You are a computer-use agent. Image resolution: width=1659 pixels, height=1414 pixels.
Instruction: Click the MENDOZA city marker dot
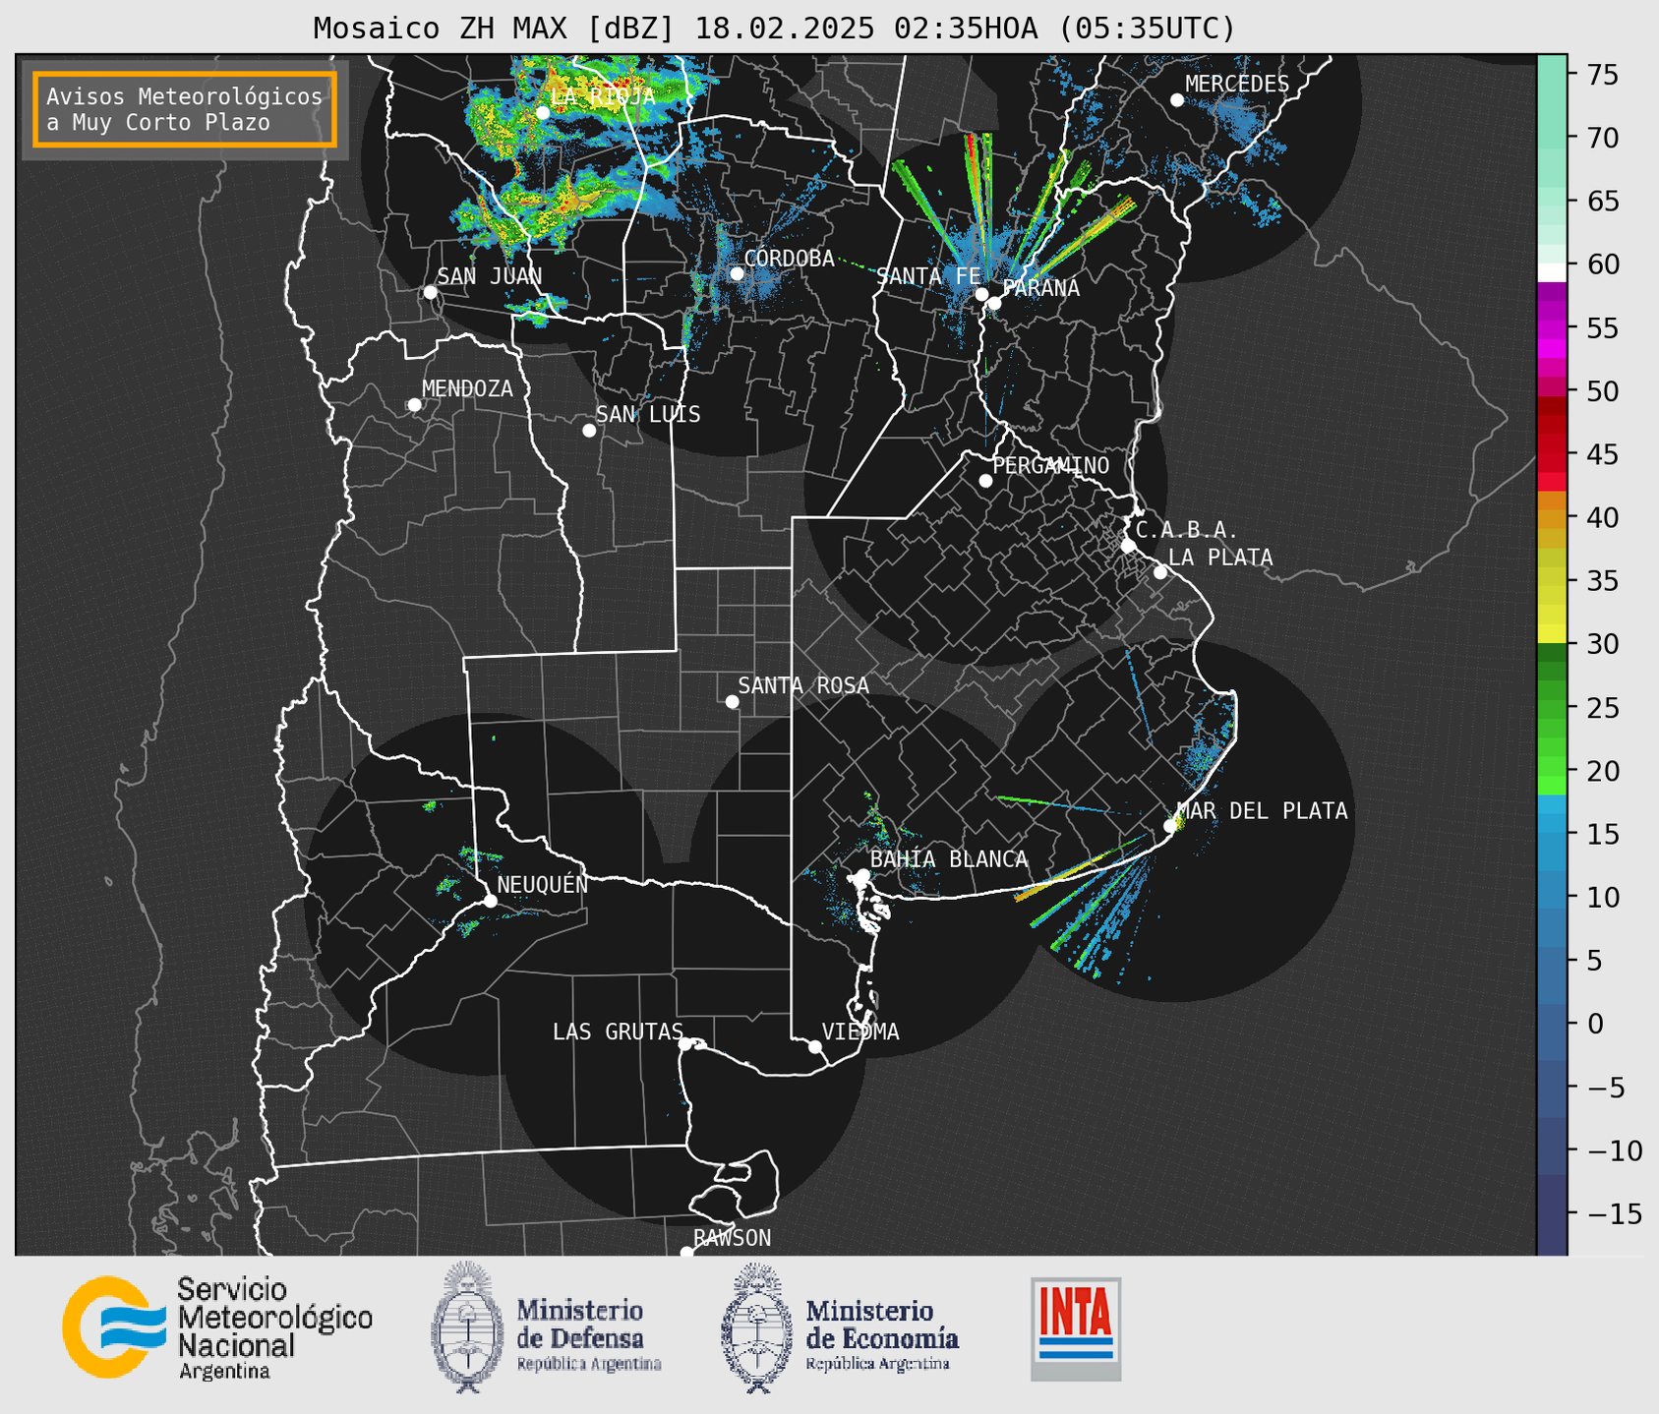tap(415, 405)
